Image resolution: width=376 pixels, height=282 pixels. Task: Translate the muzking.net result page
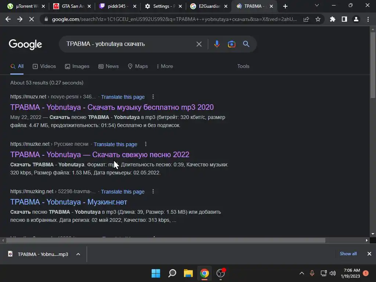click(x=123, y=192)
